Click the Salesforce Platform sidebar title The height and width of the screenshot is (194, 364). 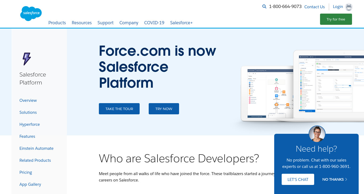[33, 78]
